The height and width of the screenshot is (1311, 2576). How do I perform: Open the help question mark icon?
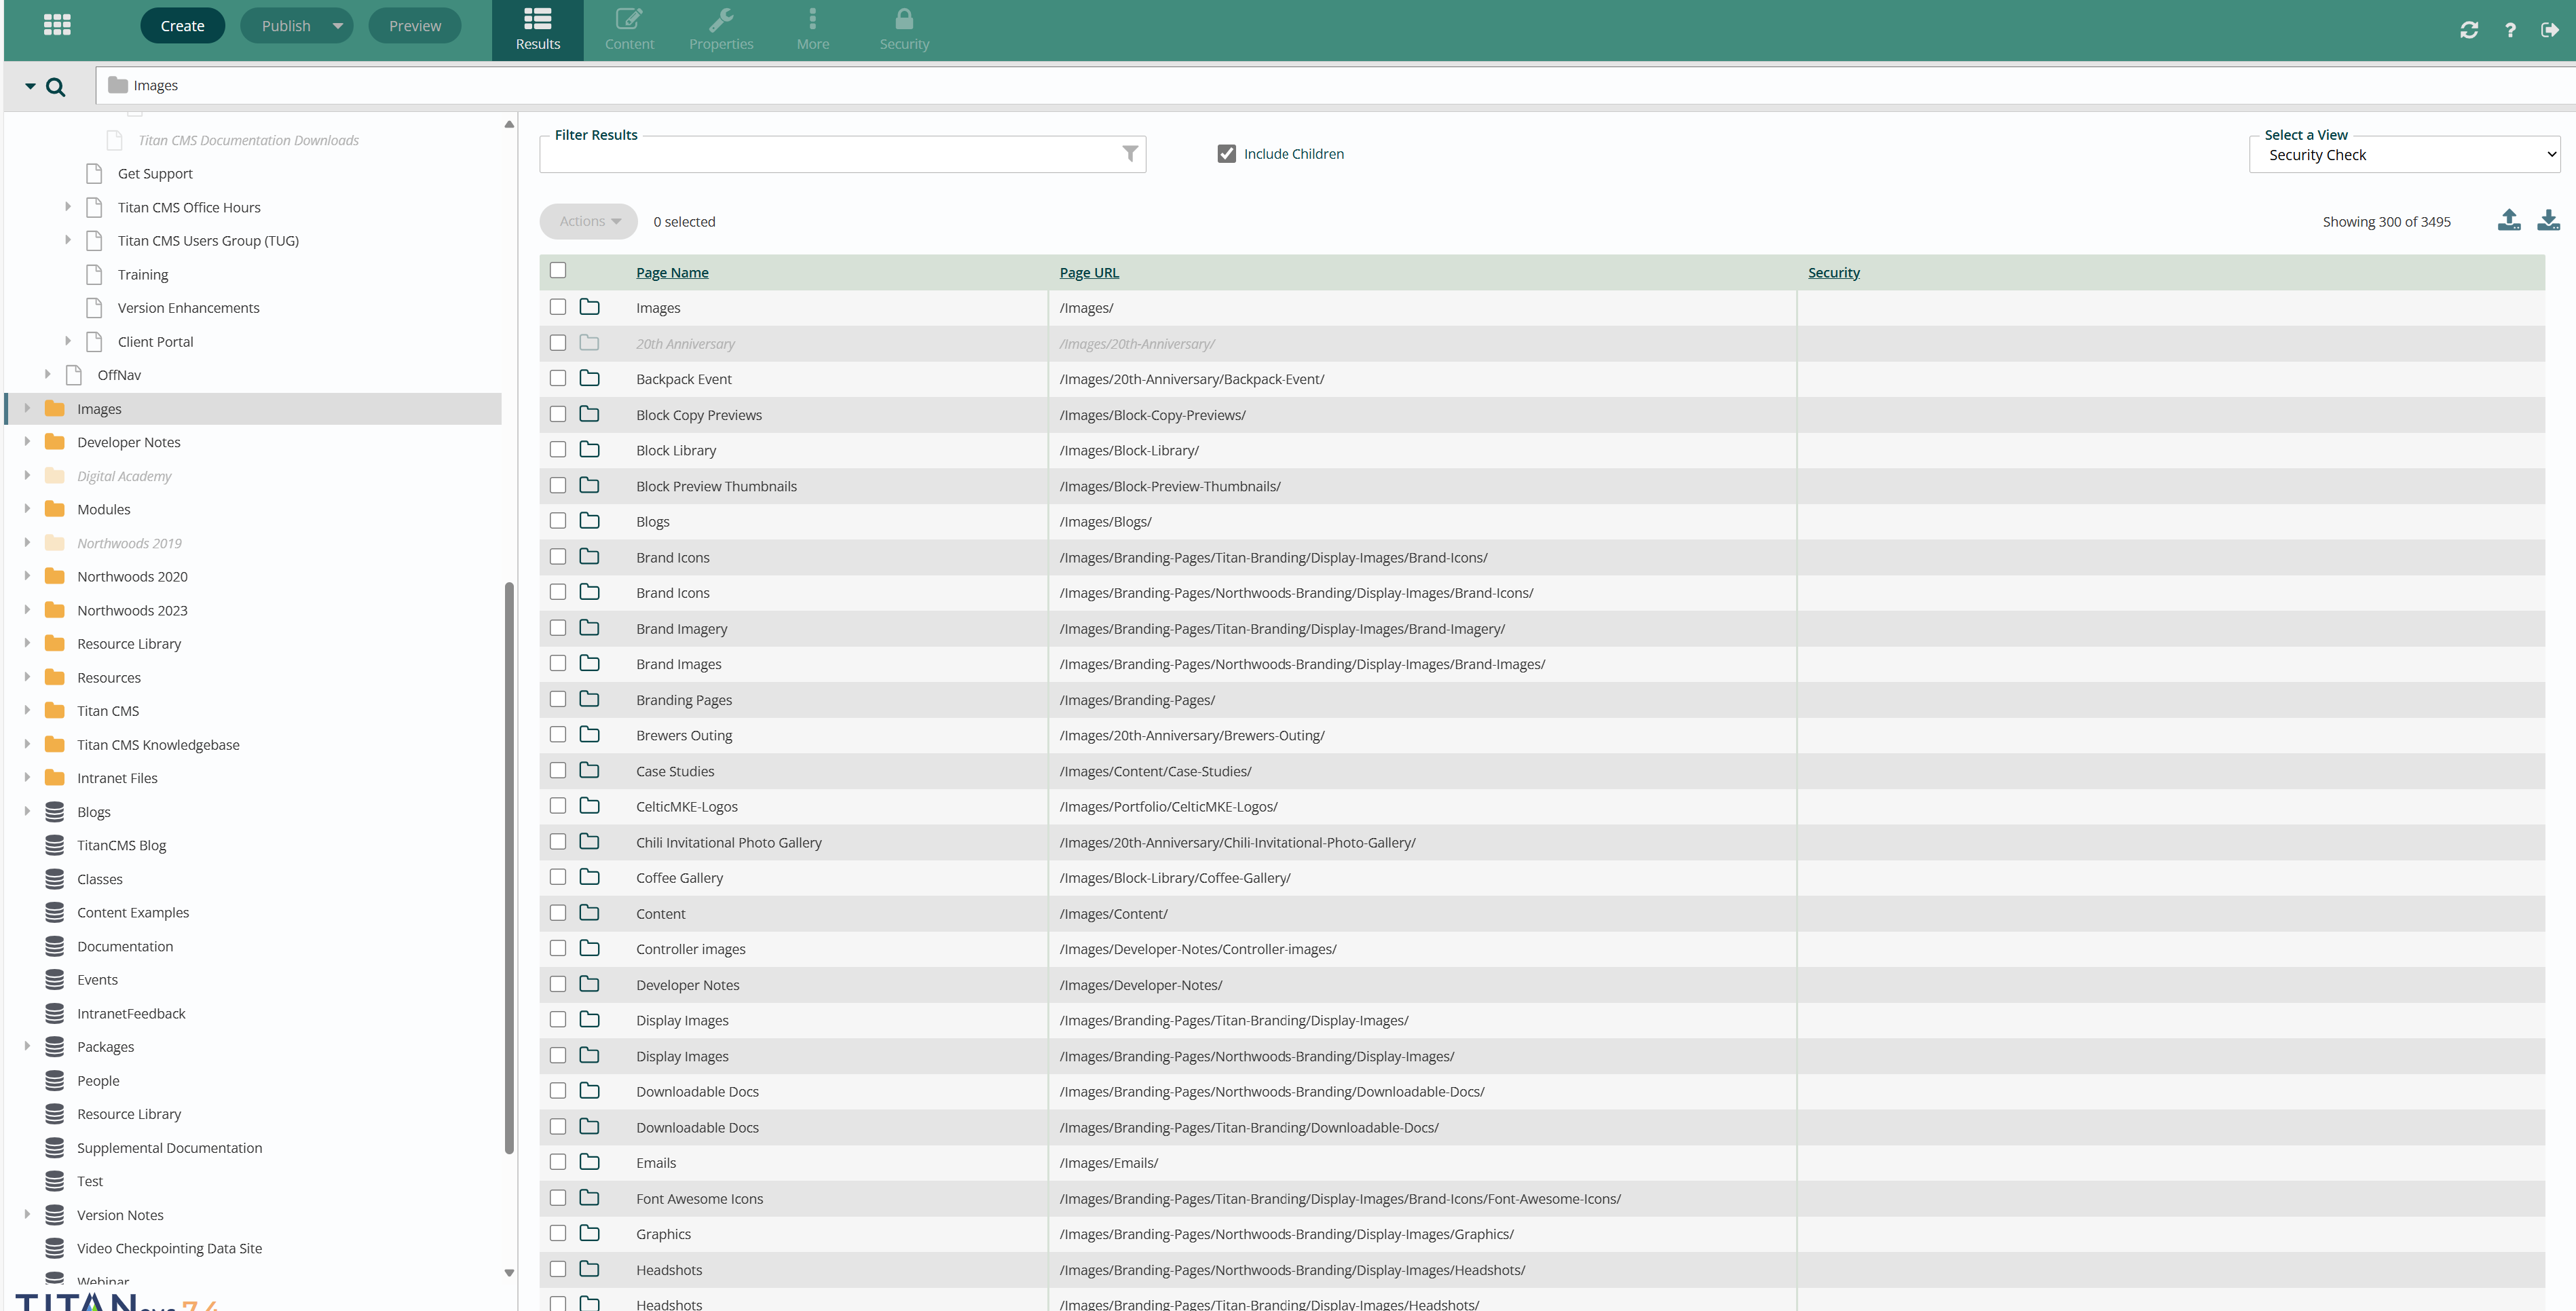click(2510, 30)
